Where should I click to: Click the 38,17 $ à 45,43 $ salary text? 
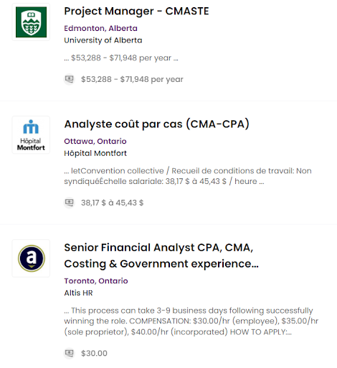tap(112, 203)
